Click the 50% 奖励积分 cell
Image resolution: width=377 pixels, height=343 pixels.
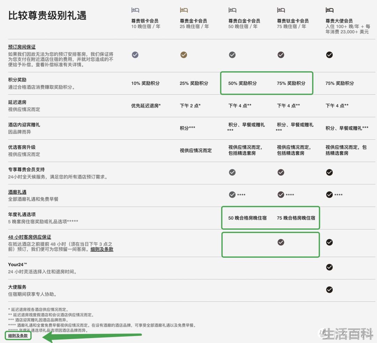tap(243, 83)
